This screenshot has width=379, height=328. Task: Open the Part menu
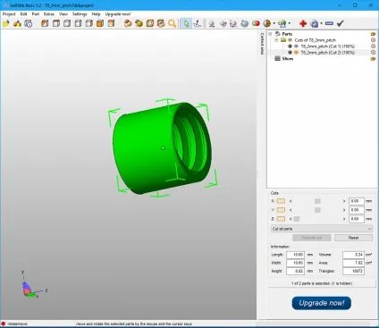point(36,14)
